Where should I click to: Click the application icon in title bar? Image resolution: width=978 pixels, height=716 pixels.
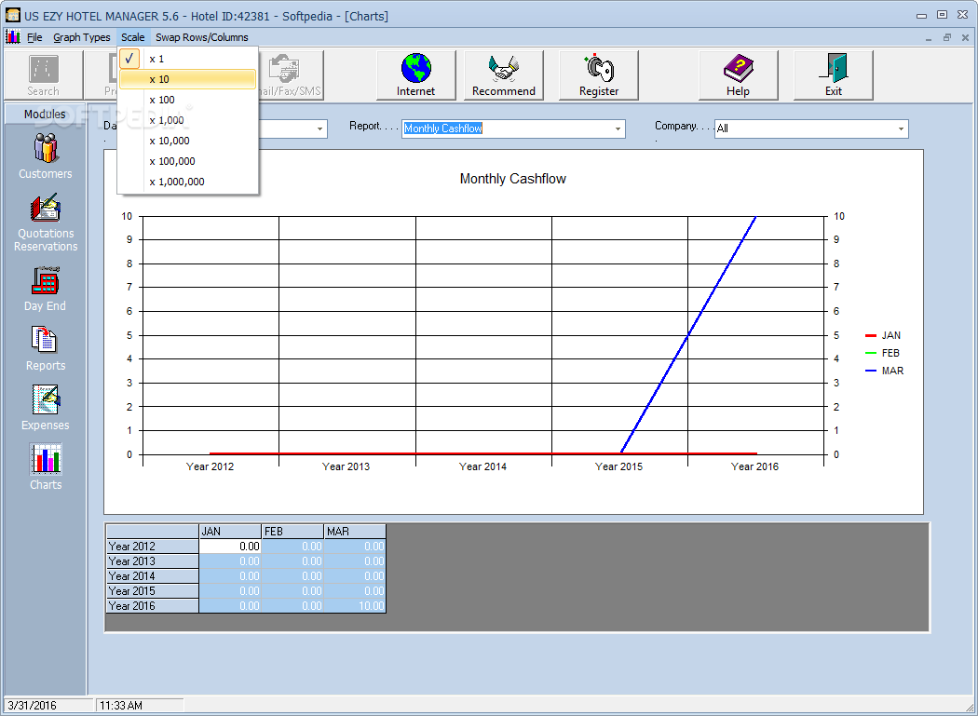[12, 16]
